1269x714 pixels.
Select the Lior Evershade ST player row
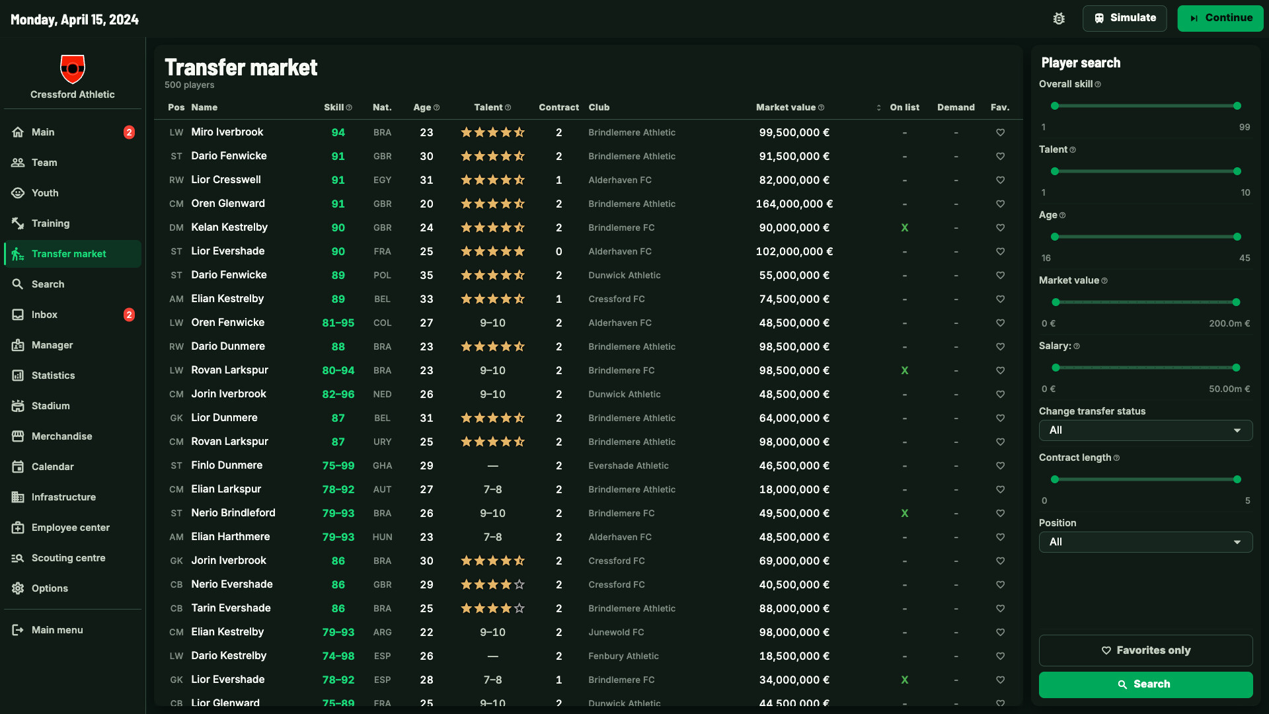coord(588,252)
